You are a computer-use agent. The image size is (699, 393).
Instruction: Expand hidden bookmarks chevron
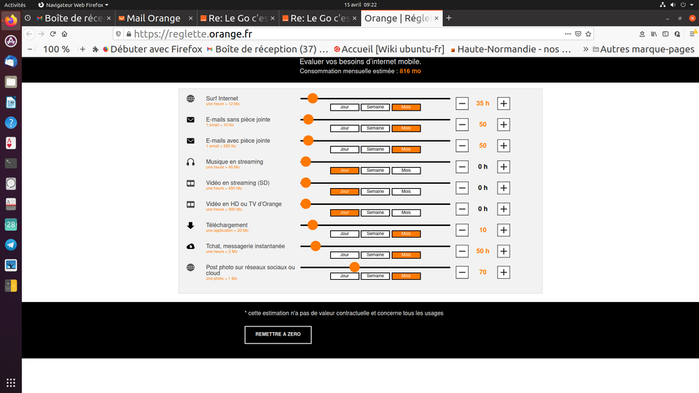click(586, 49)
